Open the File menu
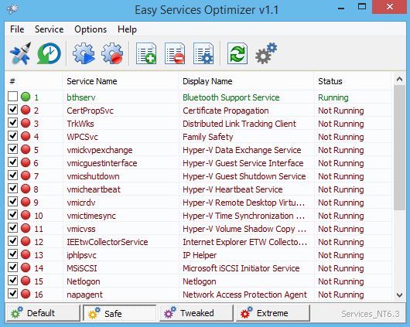The image size is (410, 327). (x=17, y=29)
